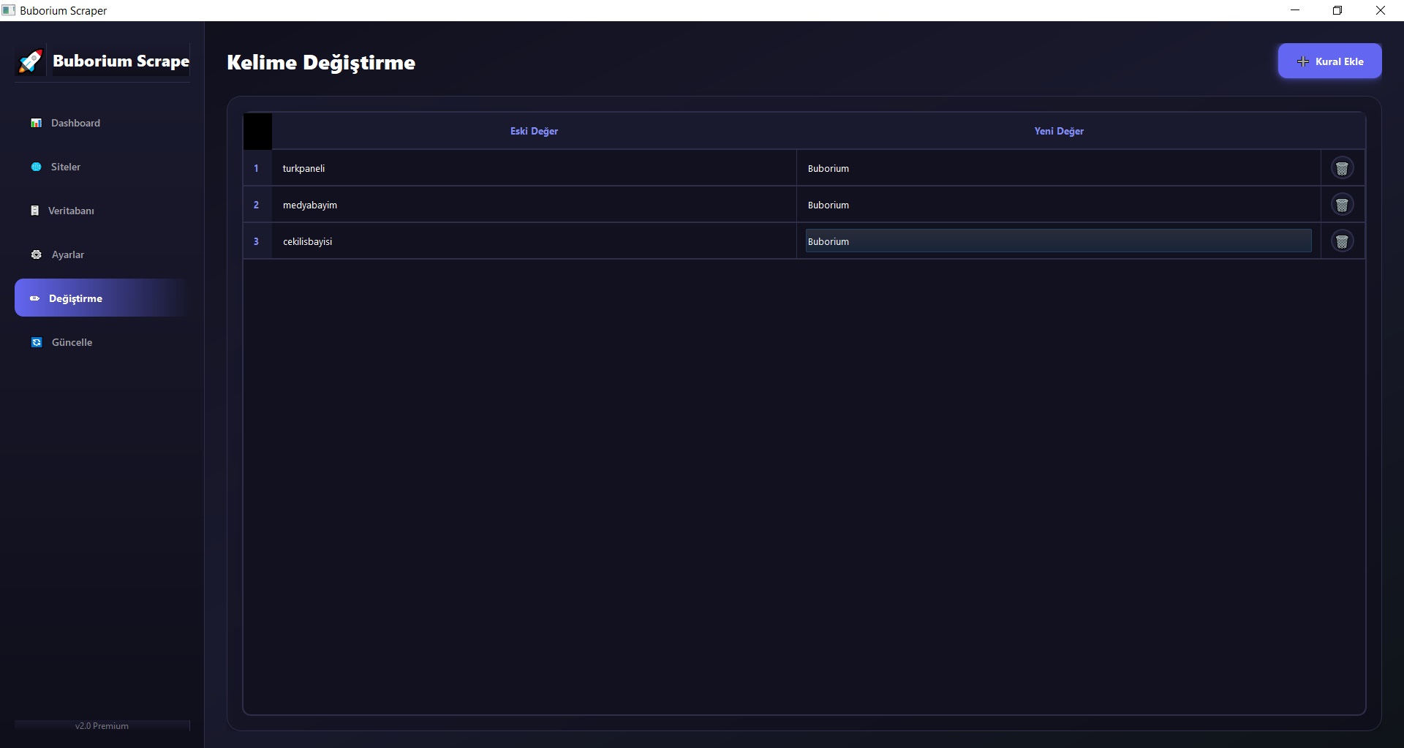Click the Veritabanı database icon

pos(34,211)
